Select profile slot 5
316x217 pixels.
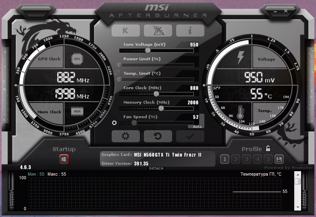coord(268,159)
